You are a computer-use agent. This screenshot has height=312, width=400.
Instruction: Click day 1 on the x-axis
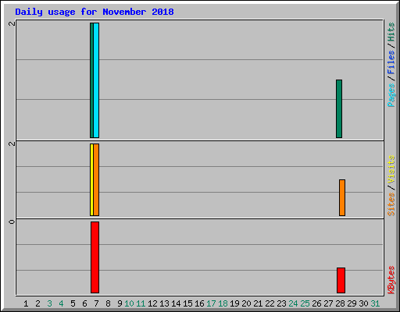(26, 303)
